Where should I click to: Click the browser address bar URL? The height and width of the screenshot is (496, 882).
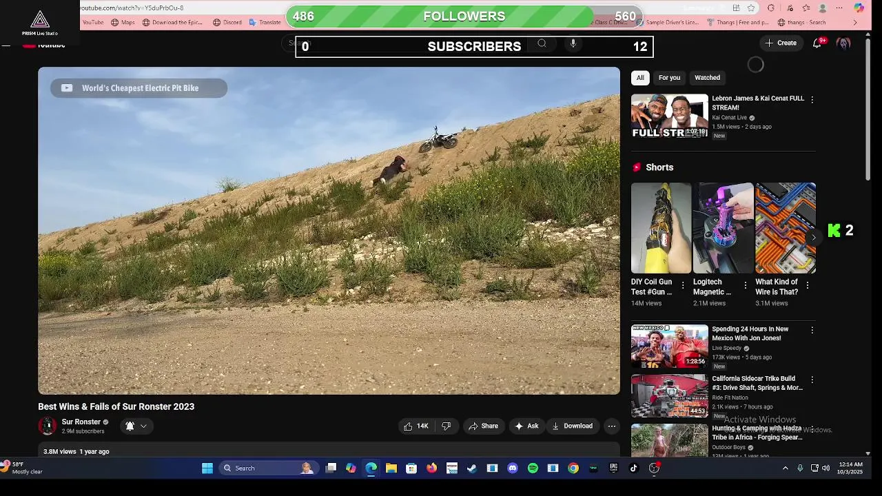tap(132, 8)
